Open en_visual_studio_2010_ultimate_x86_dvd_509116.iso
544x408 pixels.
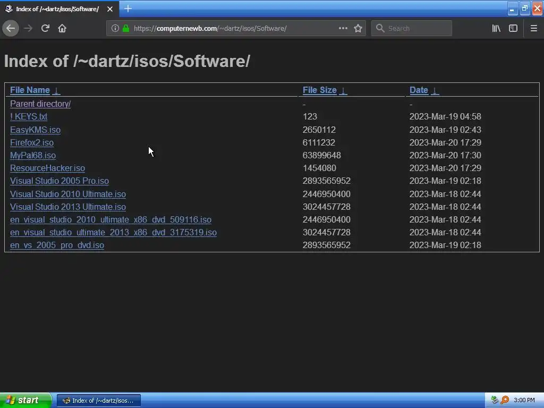pos(110,219)
